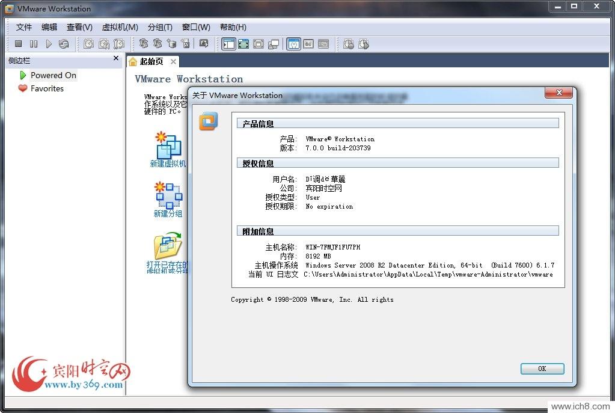Click version text 7.0.0 build-203739
Image resolution: width=615 pixels, height=413 pixels.
coord(338,148)
